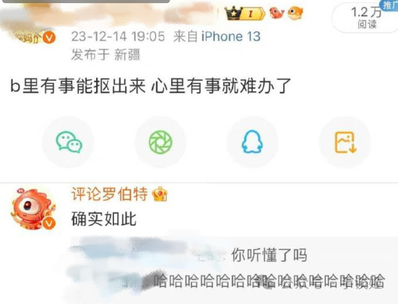Share post via QQ penguin icon

[252, 142]
